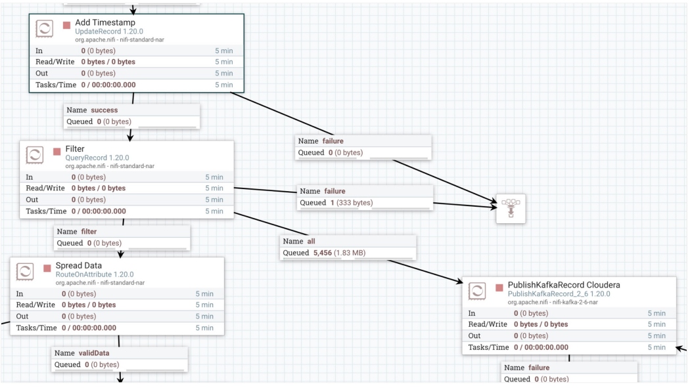690x388 pixels.
Task: Click Queued 5,456 (1.83 MB) value
Action: (339, 253)
